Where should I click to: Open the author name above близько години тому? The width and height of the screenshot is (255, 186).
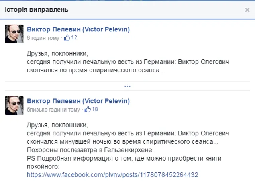(78, 101)
